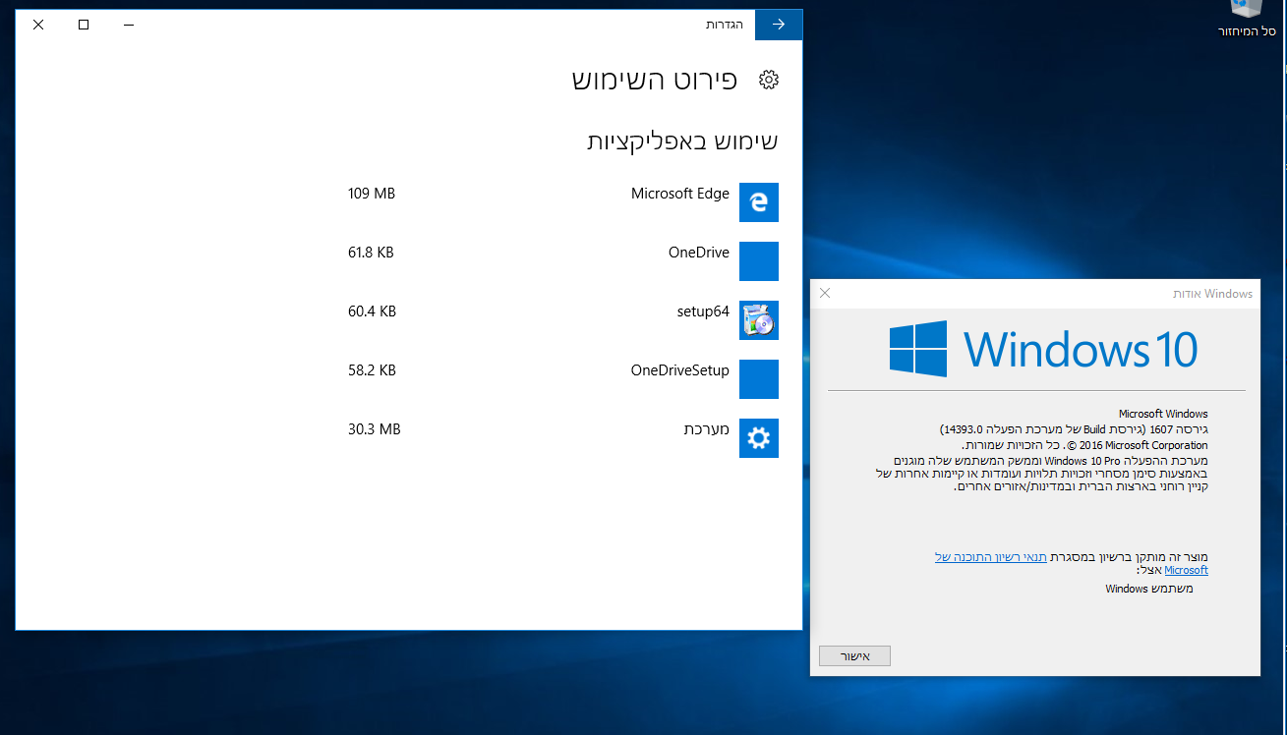
Task: Open the תנאי רשיון התוכנה של license link
Action: point(991,557)
